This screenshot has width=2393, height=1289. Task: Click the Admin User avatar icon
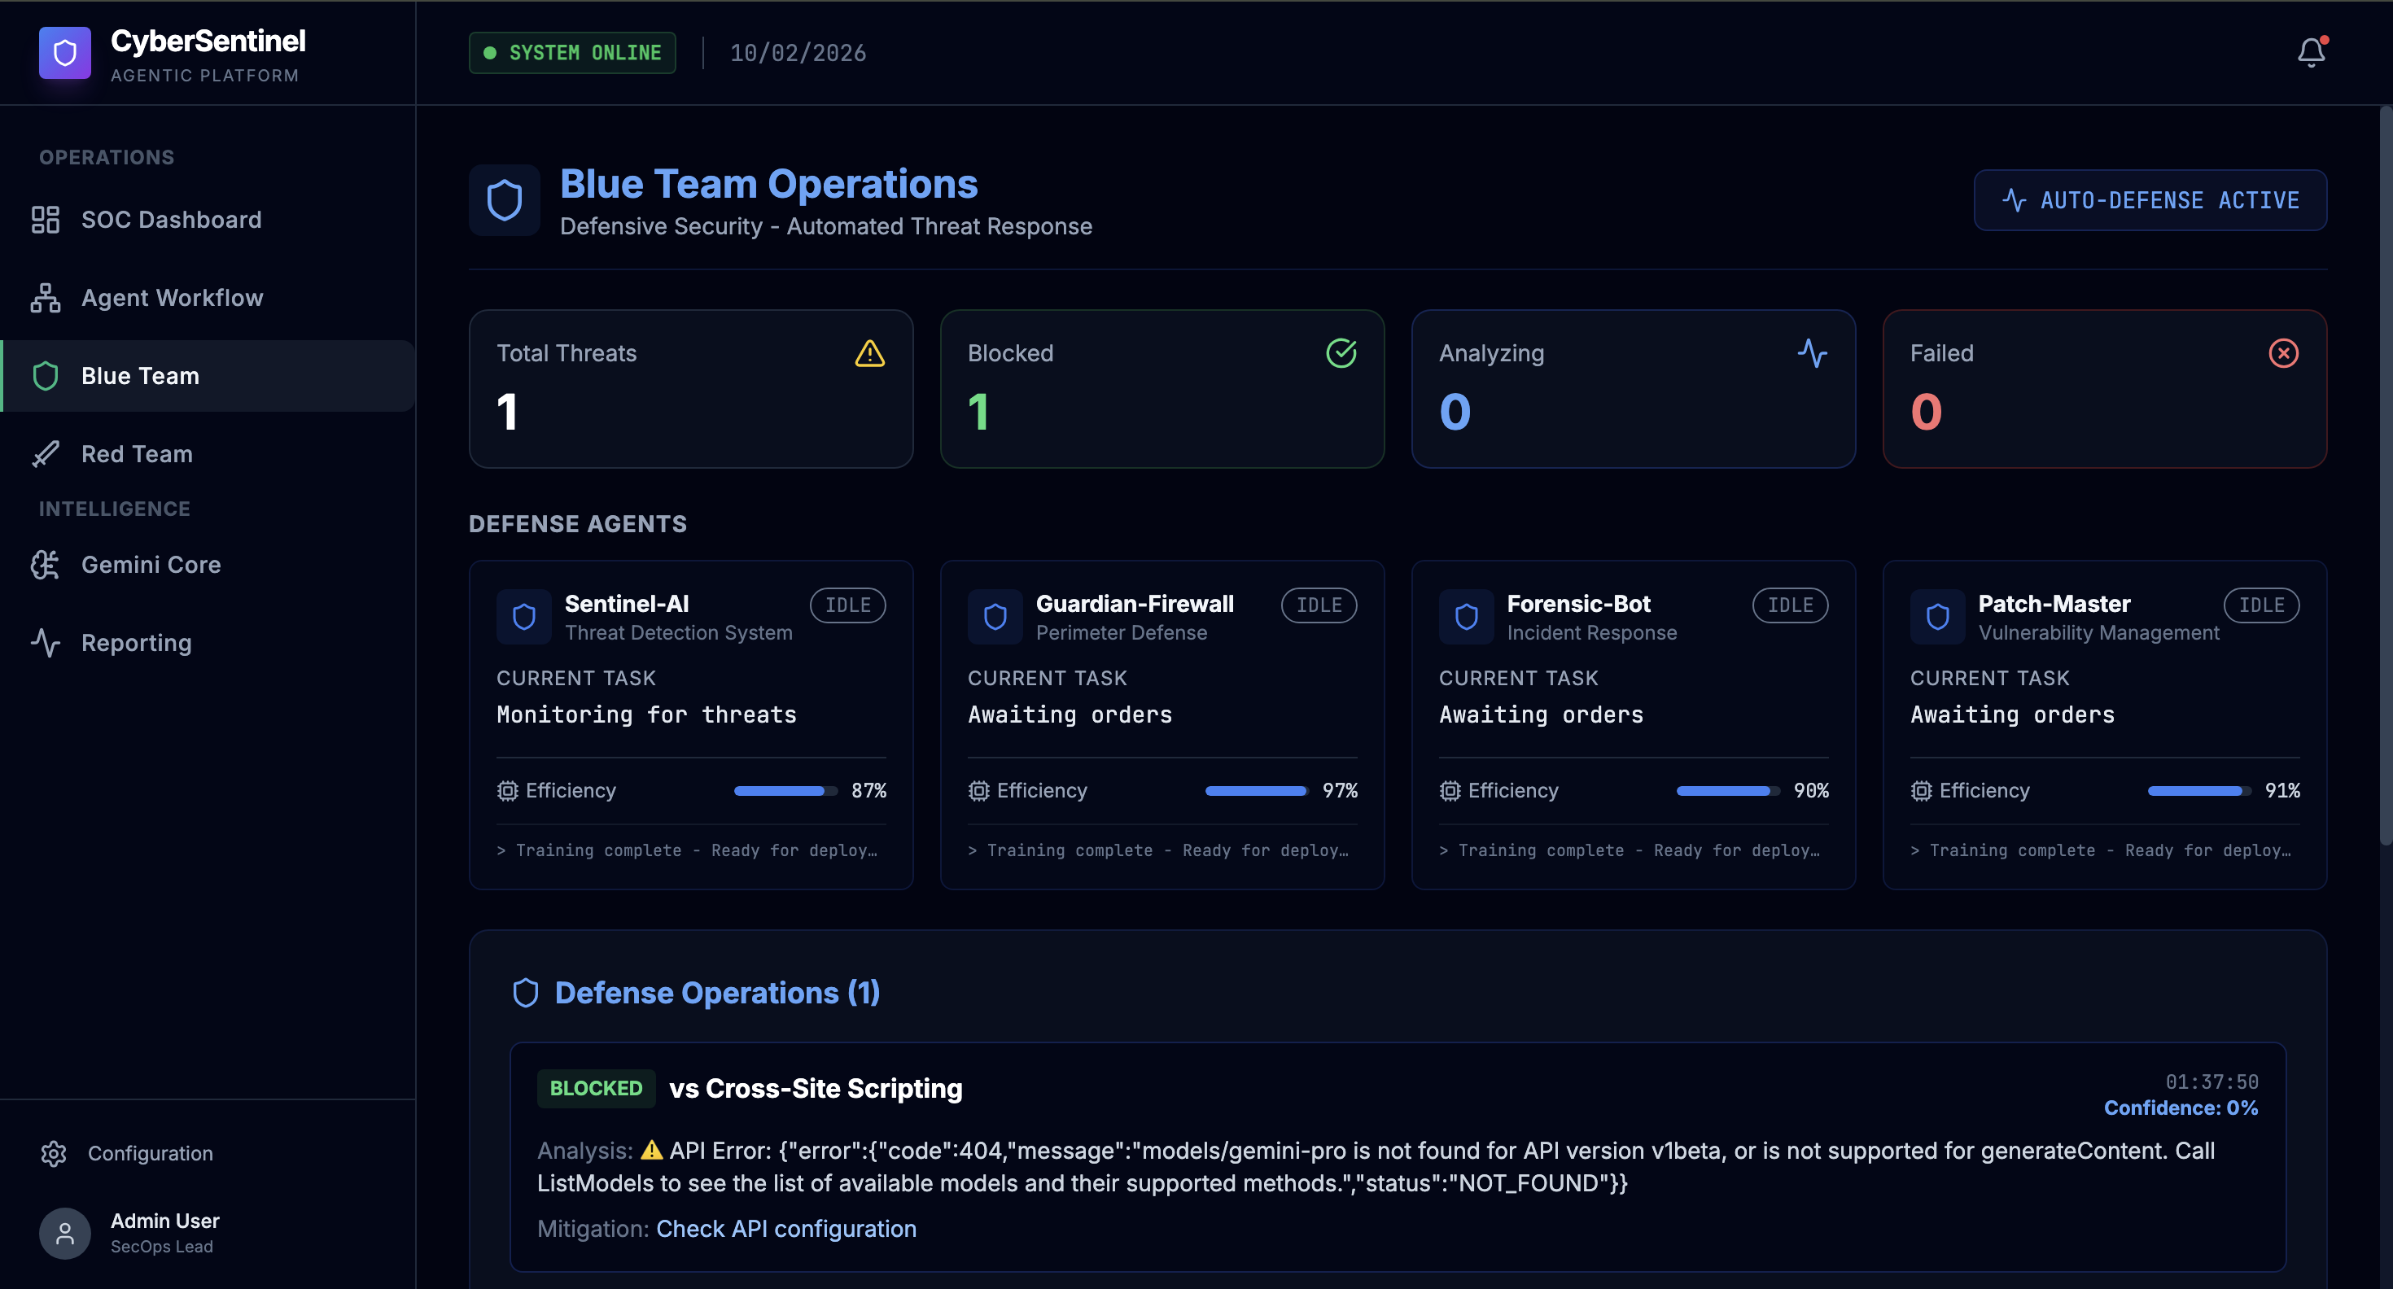coord(64,1232)
